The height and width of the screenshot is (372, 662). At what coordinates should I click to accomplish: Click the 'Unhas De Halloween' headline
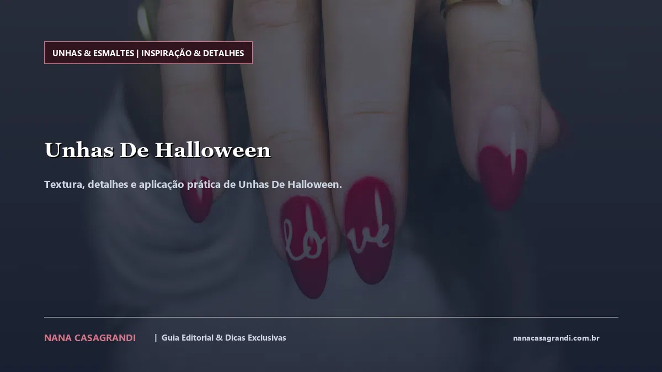[x=158, y=150]
